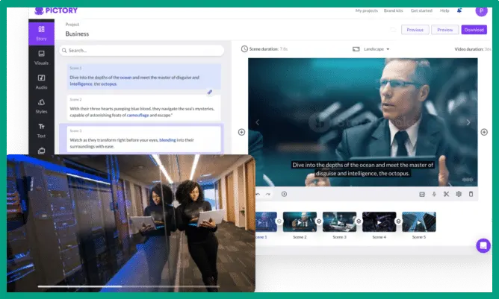Open the Styles panel in sidebar

tap(41, 106)
